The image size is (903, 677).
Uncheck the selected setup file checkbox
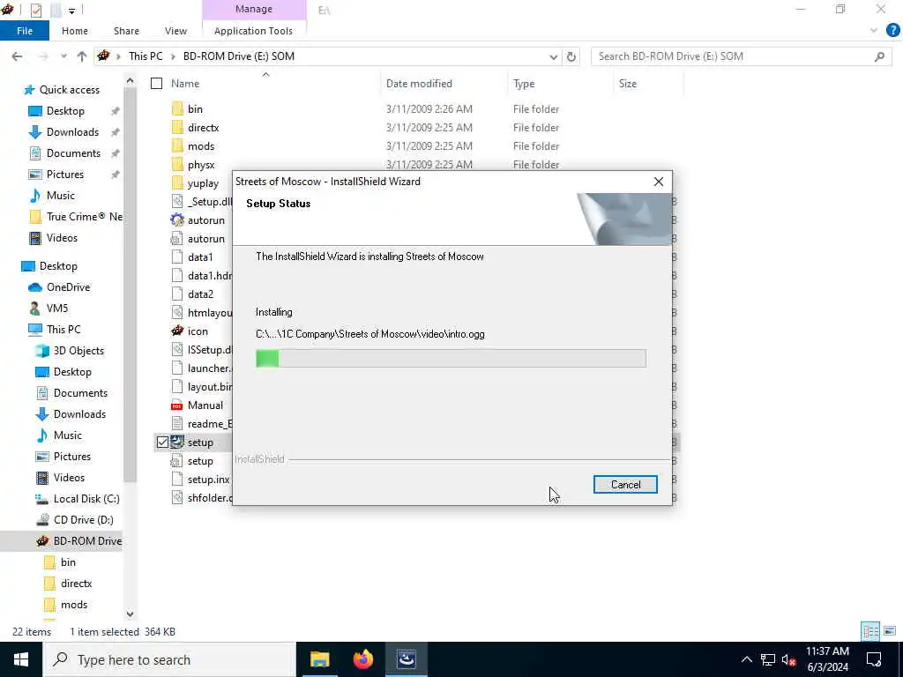(x=162, y=443)
